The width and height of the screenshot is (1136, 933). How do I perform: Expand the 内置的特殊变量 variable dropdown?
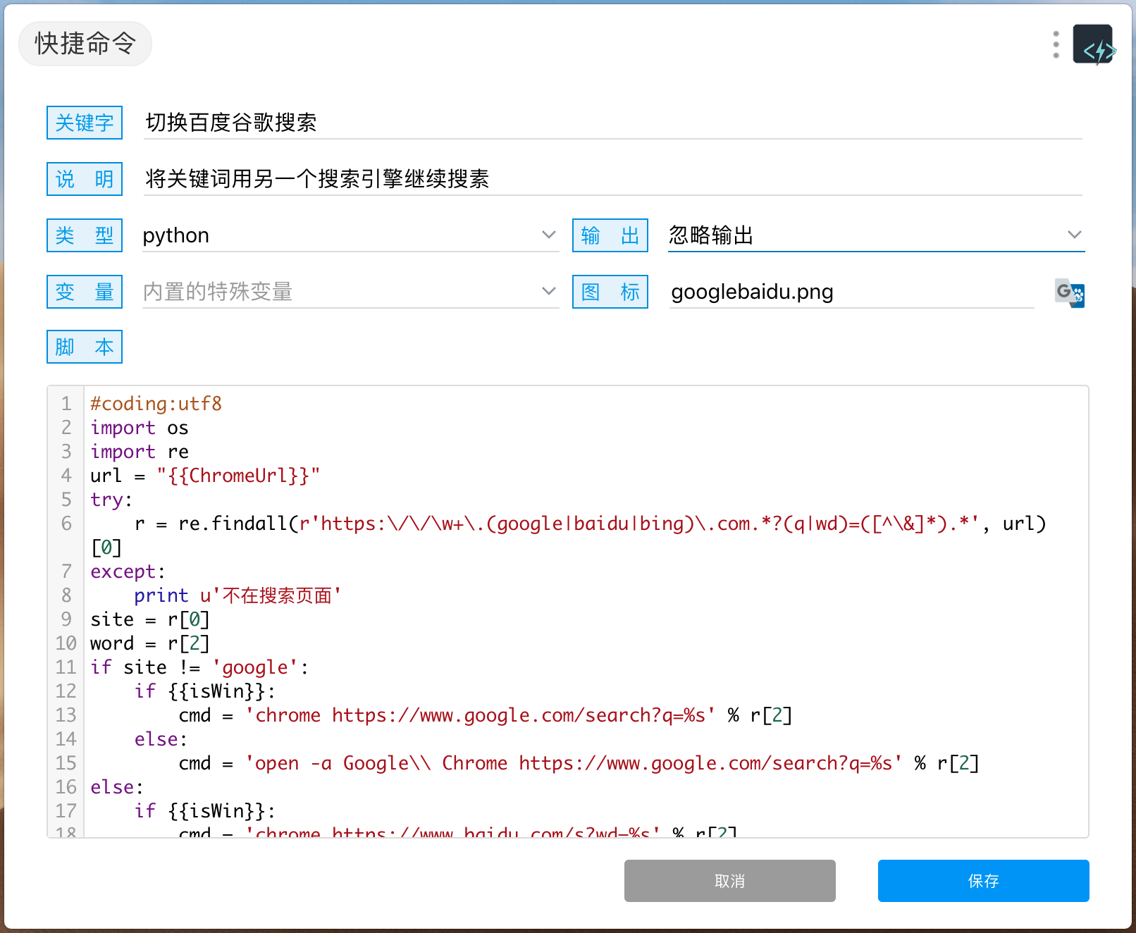(548, 291)
